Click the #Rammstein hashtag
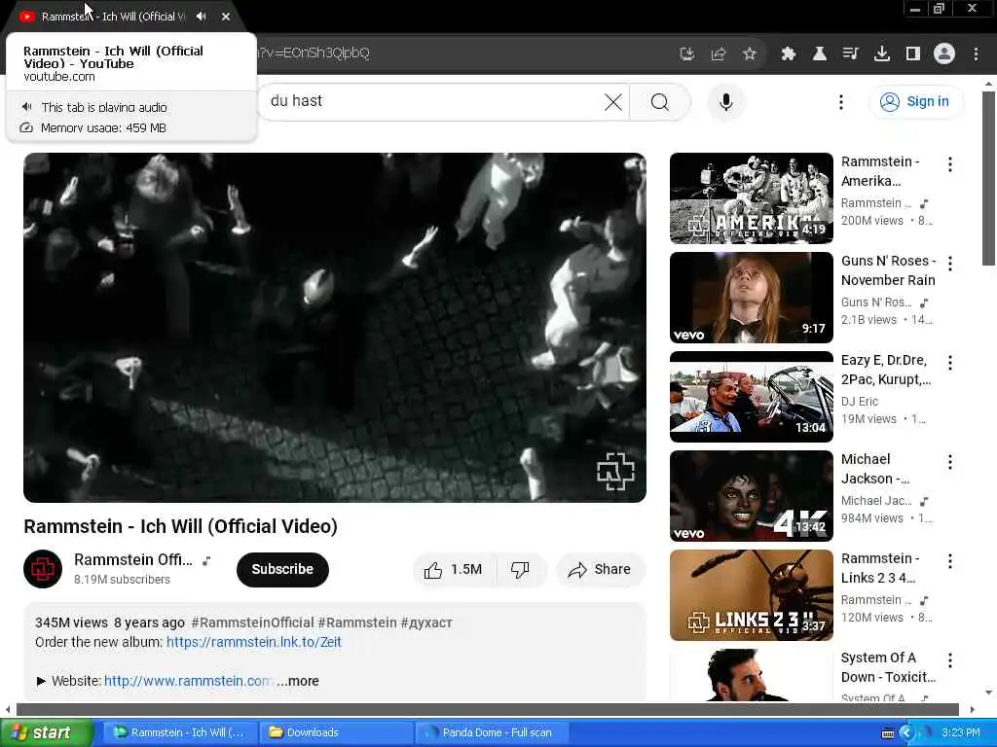The image size is (997, 747). [357, 622]
